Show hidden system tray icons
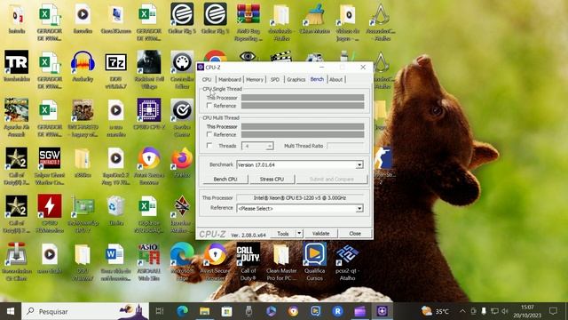Image resolution: width=568 pixels, height=320 pixels. coord(462,311)
